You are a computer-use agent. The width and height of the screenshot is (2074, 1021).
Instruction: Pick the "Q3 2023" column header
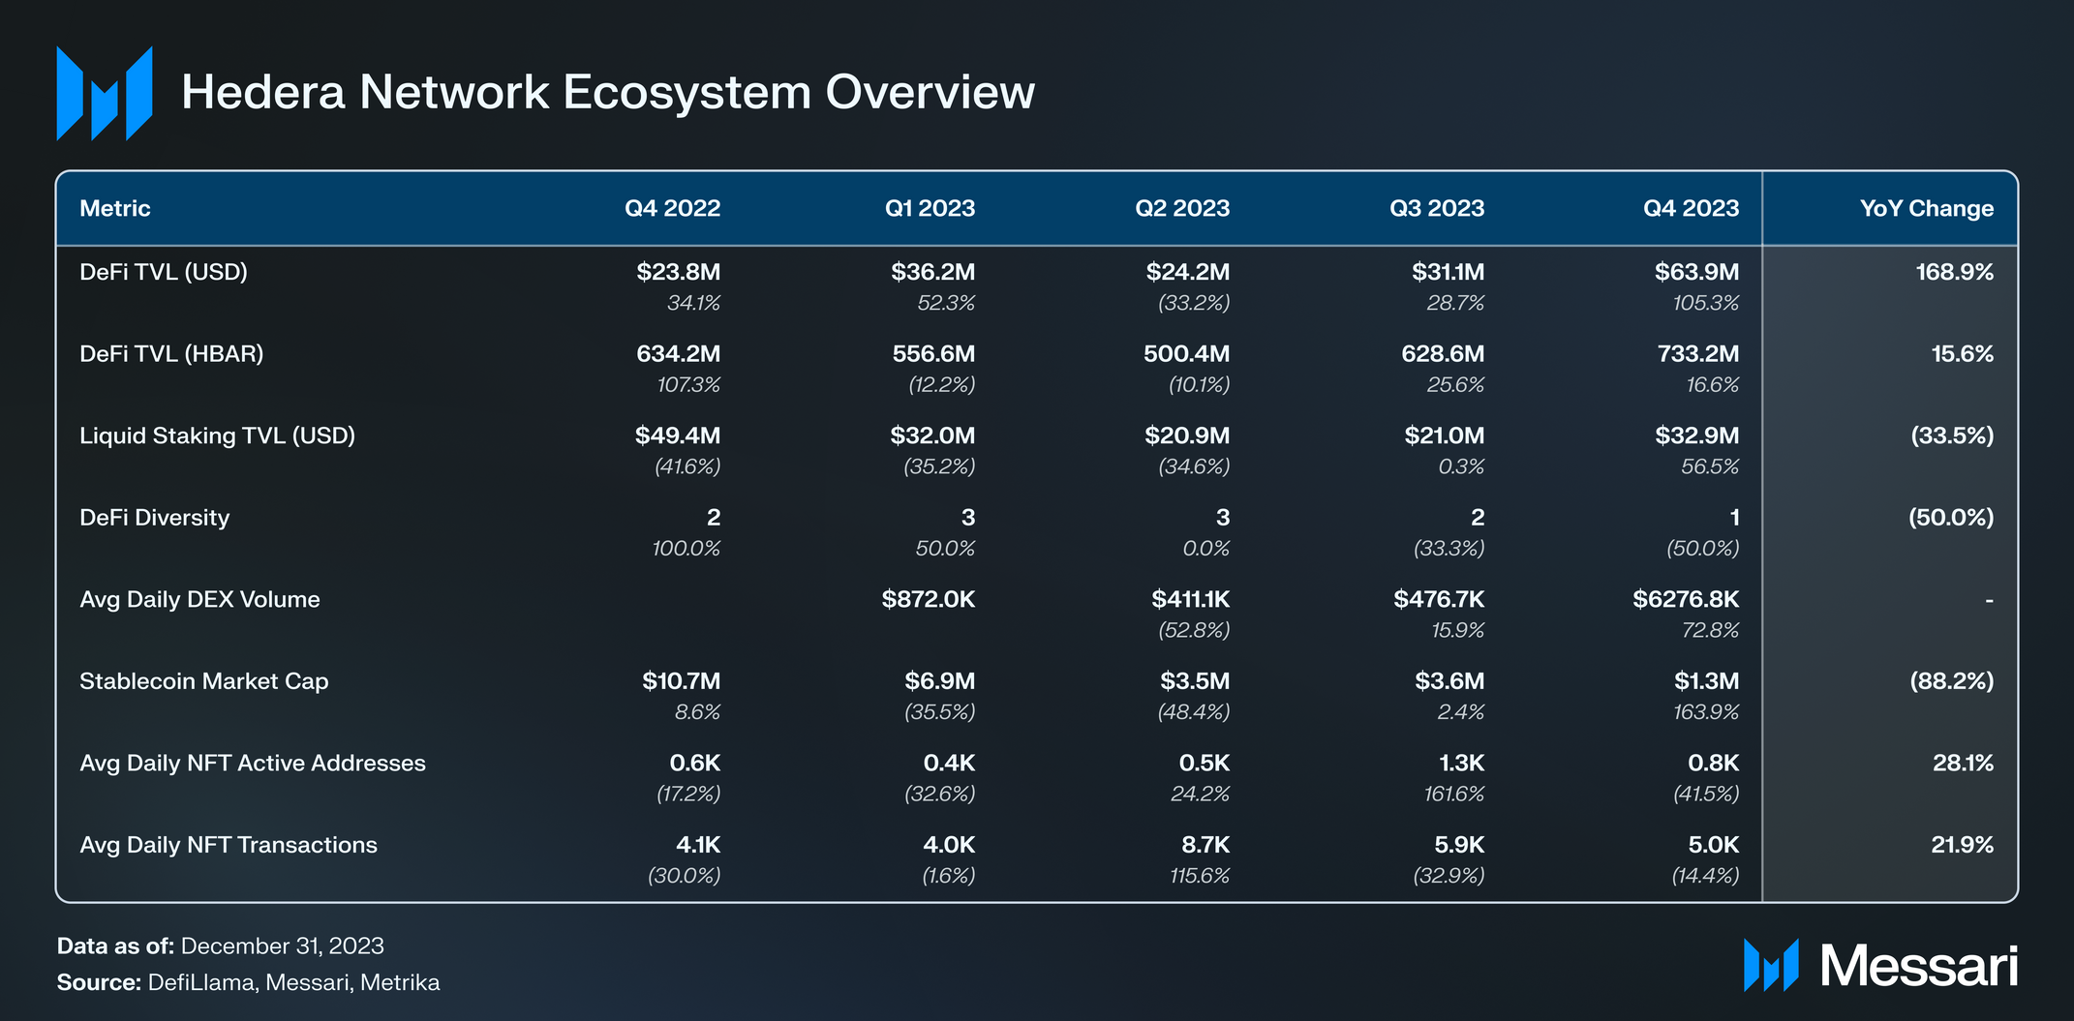(1437, 208)
